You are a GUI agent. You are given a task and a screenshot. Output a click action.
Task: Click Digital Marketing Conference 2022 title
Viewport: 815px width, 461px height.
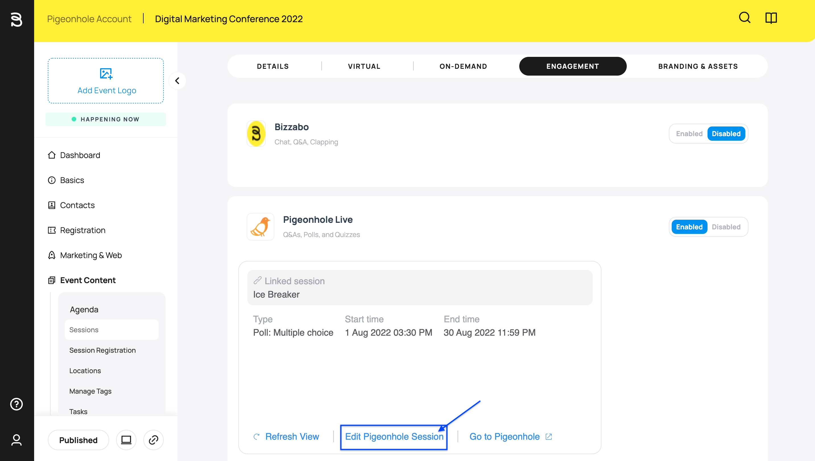point(229,19)
